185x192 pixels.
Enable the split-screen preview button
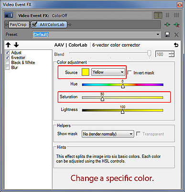click(x=158, y=15)
